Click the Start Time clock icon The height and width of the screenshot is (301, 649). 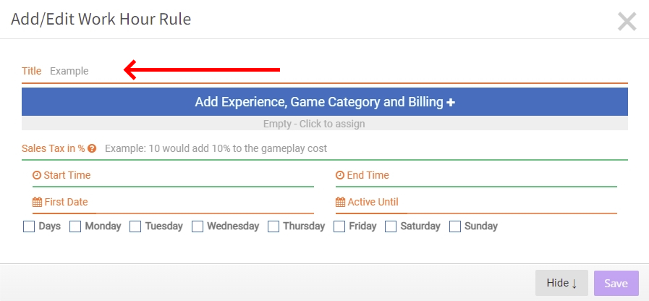[37, 175]
